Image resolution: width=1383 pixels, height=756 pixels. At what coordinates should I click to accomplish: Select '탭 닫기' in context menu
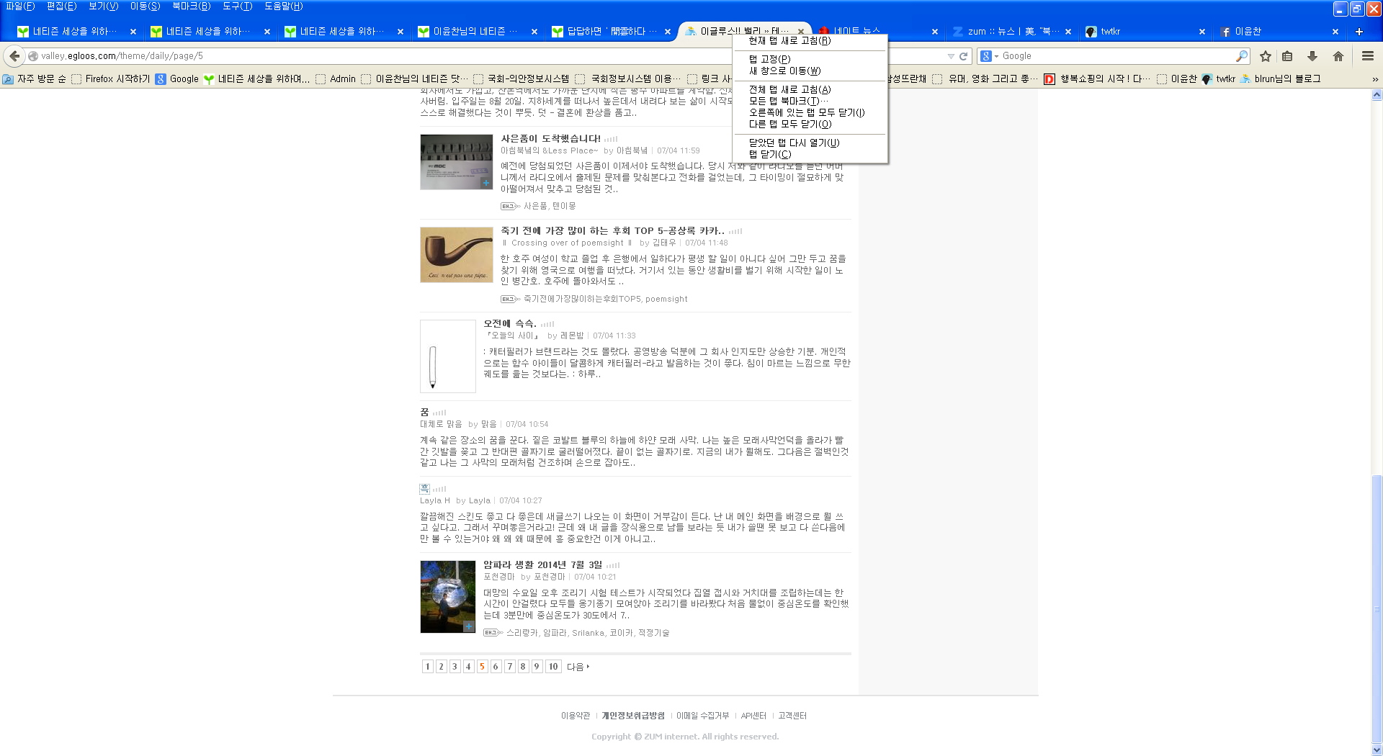tap(810, 154)
